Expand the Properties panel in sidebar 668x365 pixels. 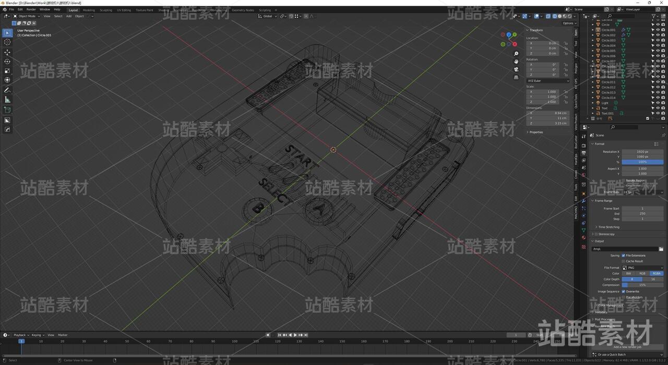tap(536, 132)
